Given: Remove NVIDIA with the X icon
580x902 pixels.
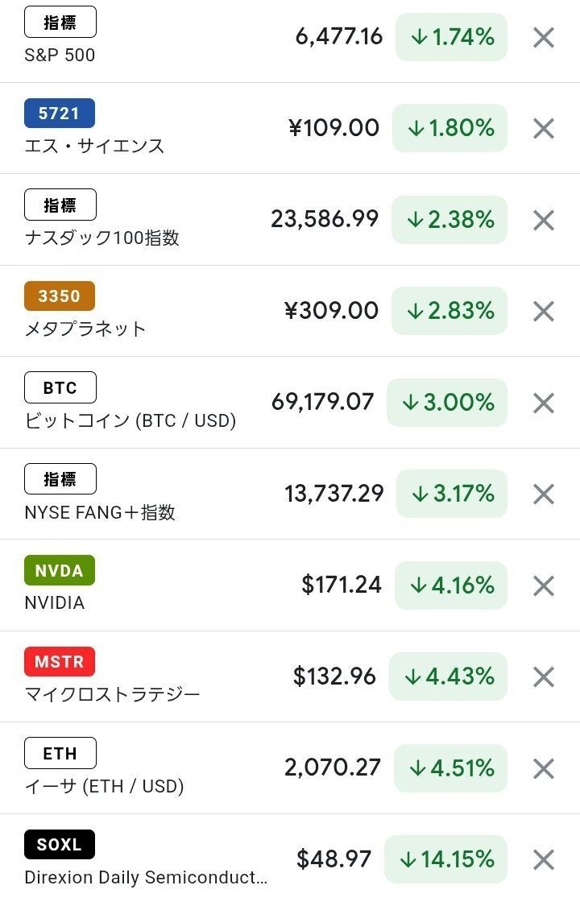Looking at the screenshot, I should (544, 585).
